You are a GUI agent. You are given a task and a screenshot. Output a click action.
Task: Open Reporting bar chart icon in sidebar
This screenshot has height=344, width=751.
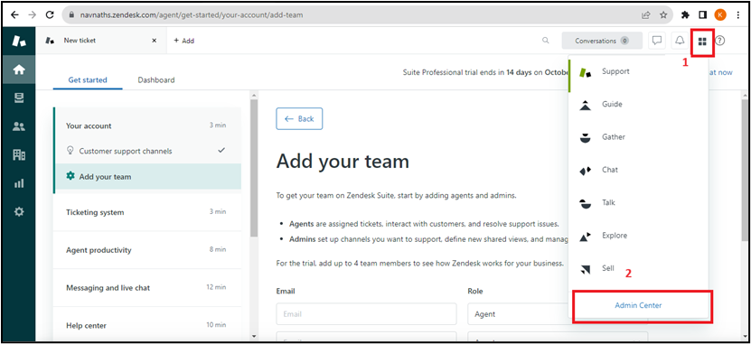[x=18, y=183]
